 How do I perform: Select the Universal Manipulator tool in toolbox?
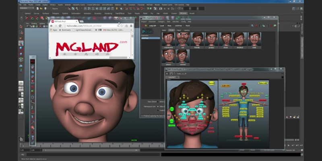coord(21,60)
